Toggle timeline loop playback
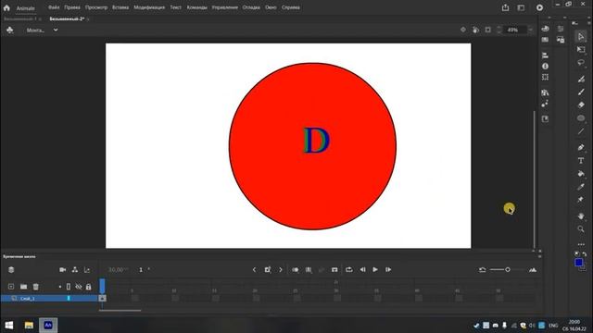The height and width of the screenshot is (333, 593). pos(349,269)
